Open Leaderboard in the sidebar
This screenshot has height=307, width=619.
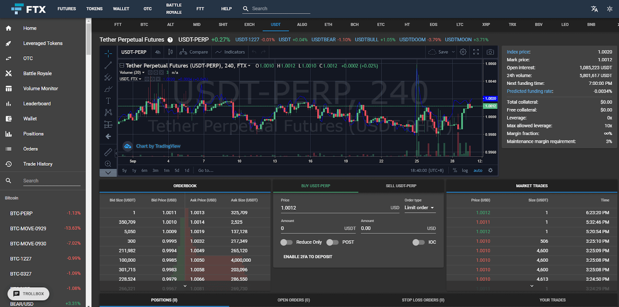[x=37, y=103]
